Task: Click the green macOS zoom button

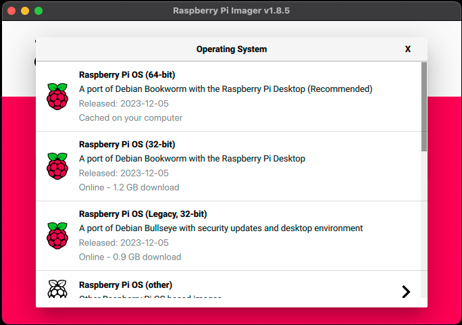Action: click(38, 11)
